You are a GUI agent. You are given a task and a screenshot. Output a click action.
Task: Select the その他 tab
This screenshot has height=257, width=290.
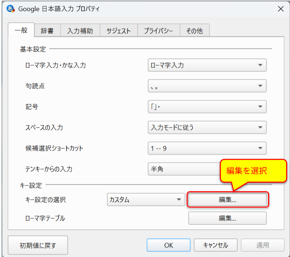[x=195, y=31]
